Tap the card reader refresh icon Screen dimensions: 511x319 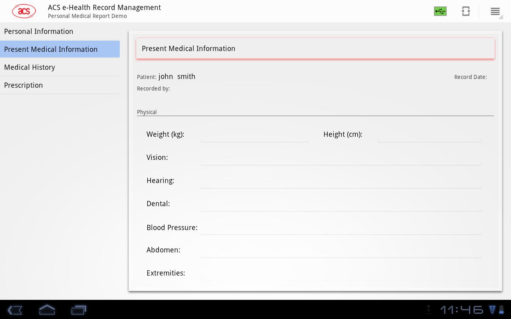click(x=465, y=11)
